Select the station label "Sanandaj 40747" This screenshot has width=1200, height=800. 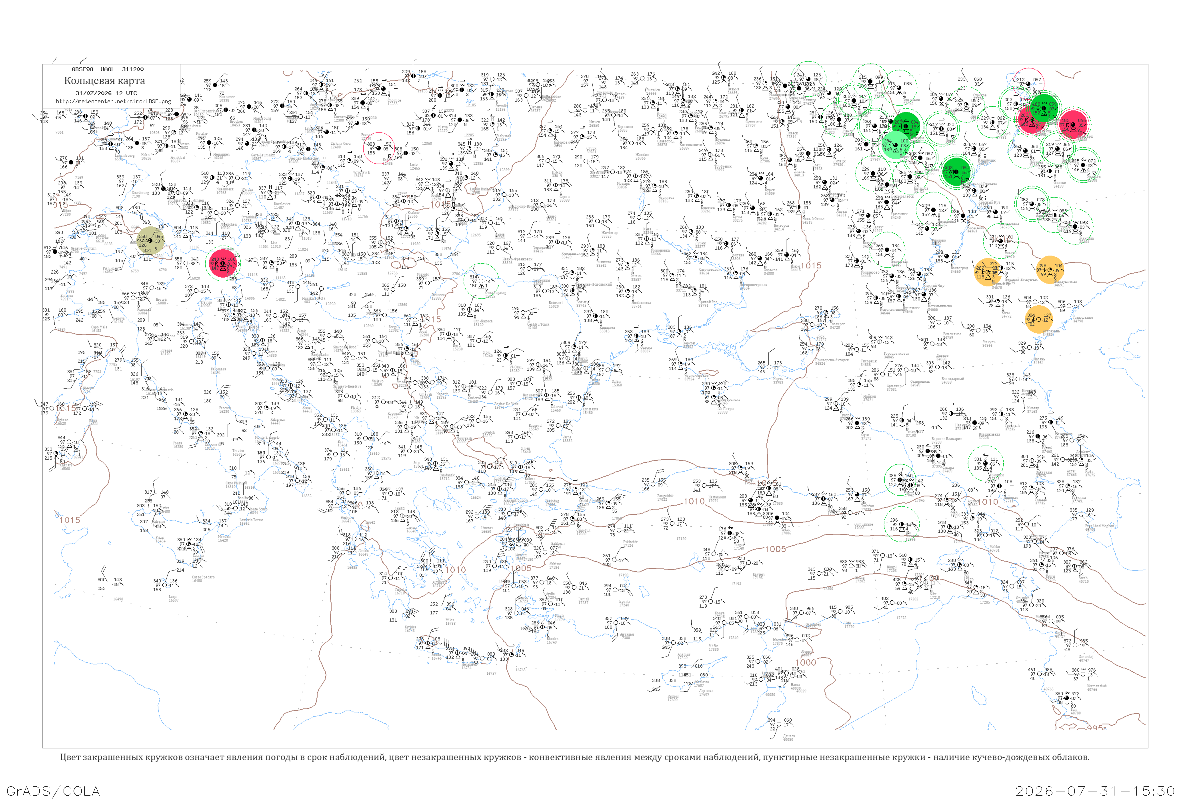(1086, 658)
